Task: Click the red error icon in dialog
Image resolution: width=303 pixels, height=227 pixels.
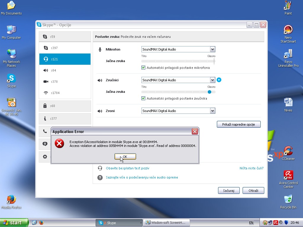Action: pyautogui.click(x=59, y=143)
